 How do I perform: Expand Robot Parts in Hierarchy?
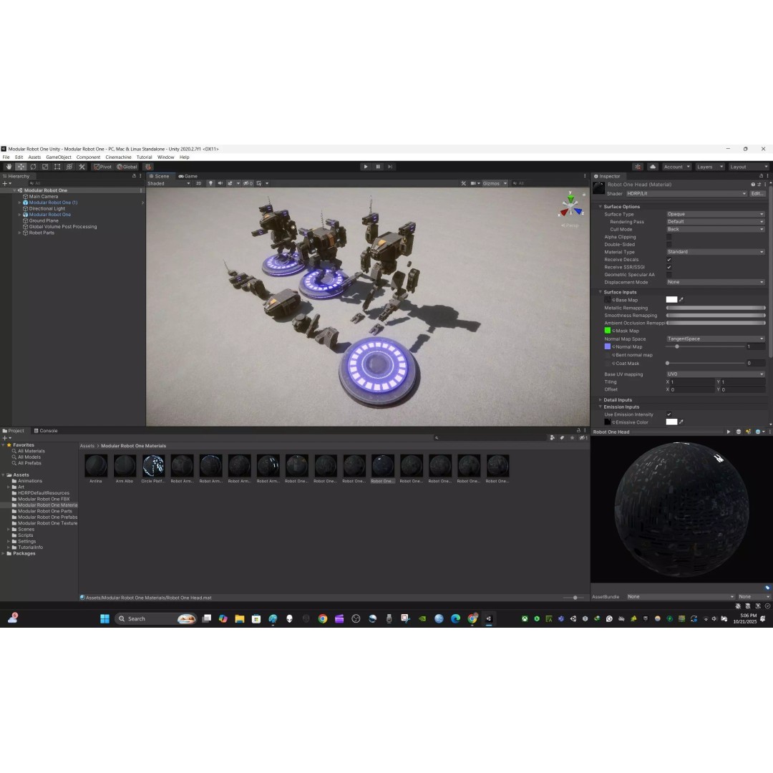click(x=20, y=233)
